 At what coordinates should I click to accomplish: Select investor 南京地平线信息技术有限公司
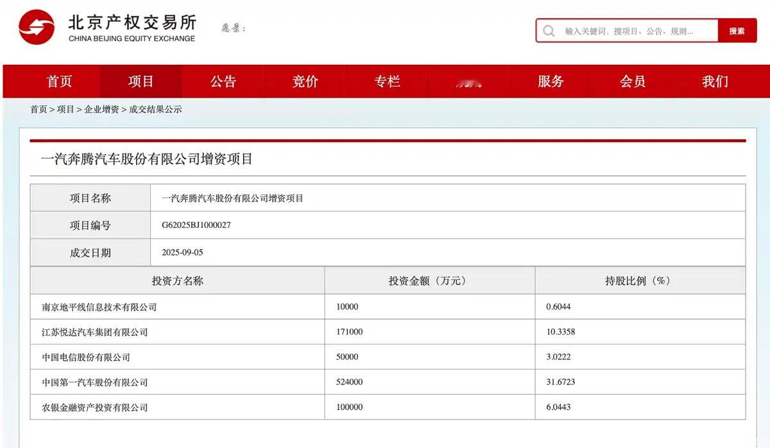(x=99, y=307)
